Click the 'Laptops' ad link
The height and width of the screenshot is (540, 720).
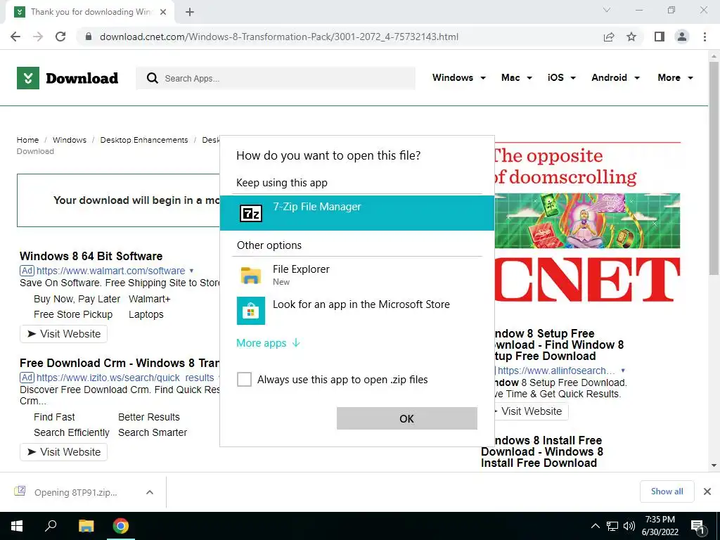(x=146, y=314)
